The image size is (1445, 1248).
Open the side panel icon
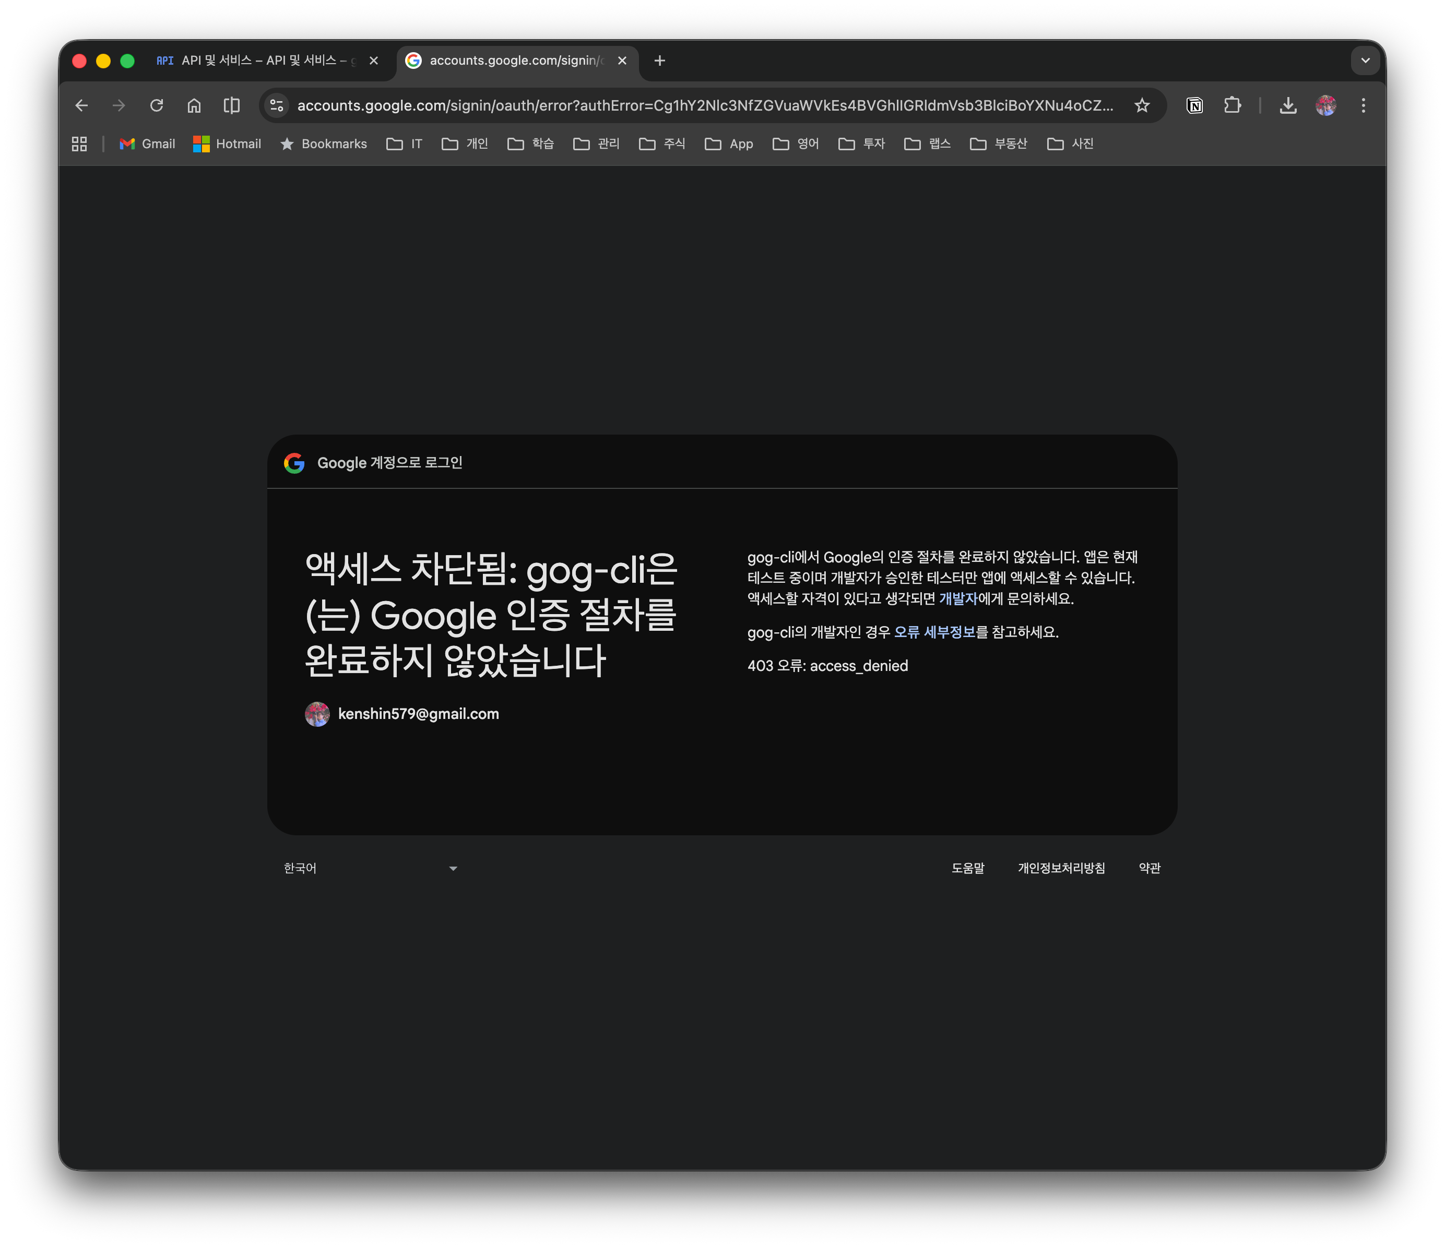[231, 105]
